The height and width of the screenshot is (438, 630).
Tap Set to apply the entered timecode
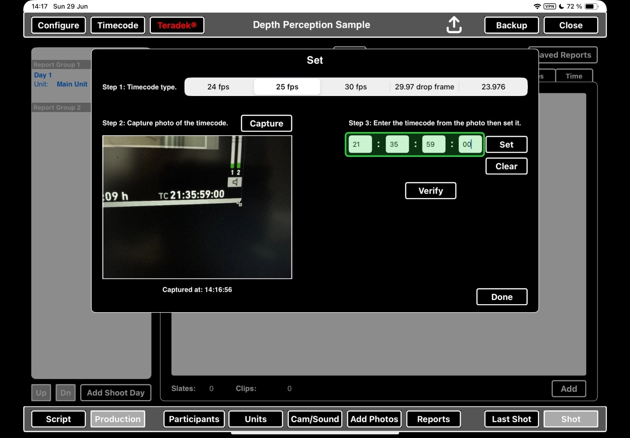pyautogui.click(x=506, y=144)
